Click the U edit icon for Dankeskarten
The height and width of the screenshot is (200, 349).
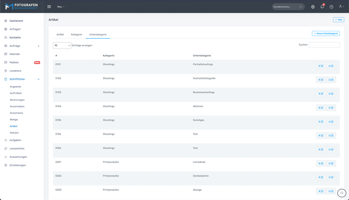coord(331,177)
